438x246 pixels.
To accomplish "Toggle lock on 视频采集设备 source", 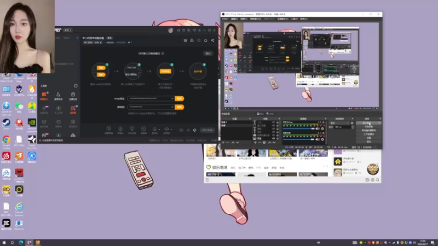I will point(278,135).
